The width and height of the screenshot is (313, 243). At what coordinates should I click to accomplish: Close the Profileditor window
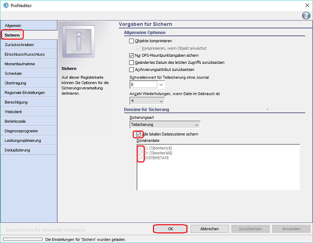(x=307, y=5)
